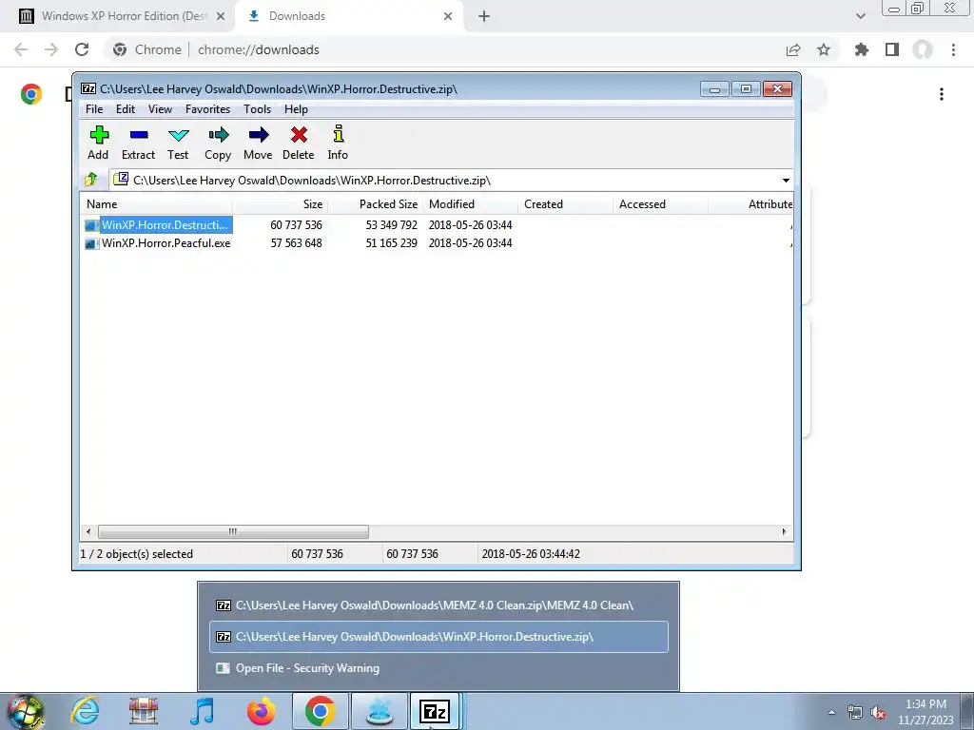Open the Edit menu
This screenshot has height=730, width=974.
coord(126,109)
